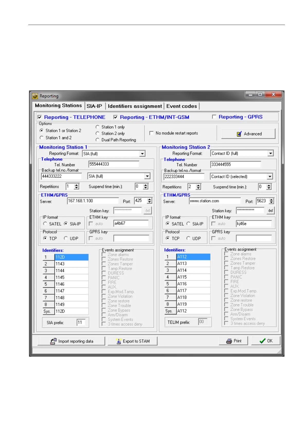Click Station 2 backup number field 222333444
The width and height of the screenshot is (306, 433).
[184, 177]
